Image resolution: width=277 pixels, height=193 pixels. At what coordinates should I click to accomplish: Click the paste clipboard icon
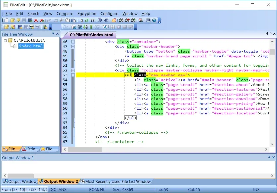pos(73,20)
